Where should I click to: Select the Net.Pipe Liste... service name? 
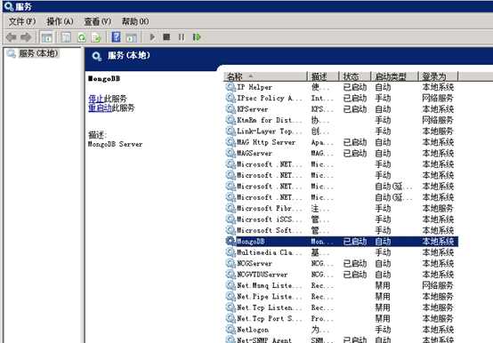(270, 297)
